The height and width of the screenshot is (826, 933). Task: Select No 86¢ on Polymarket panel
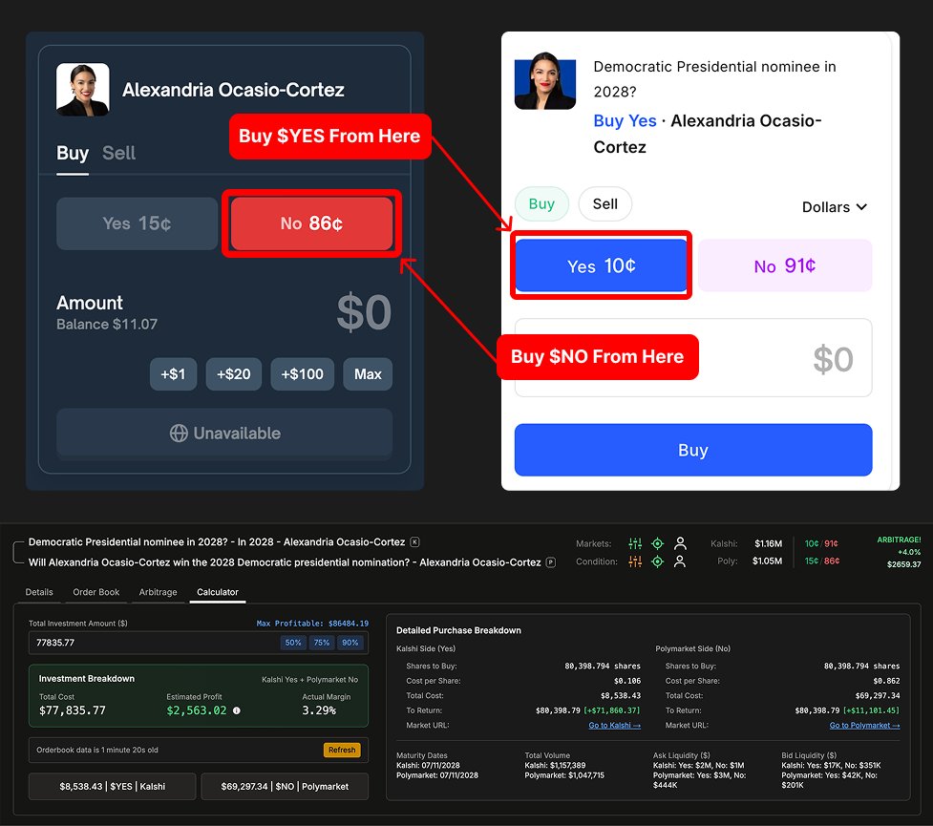coord(311,223)
